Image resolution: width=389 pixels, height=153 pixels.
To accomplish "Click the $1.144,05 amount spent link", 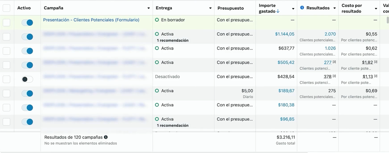I will 285,34.
